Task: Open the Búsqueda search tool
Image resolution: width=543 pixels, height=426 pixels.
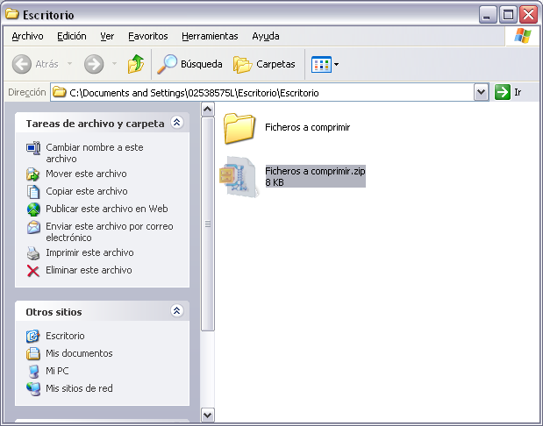Action: tap(189, 64)
